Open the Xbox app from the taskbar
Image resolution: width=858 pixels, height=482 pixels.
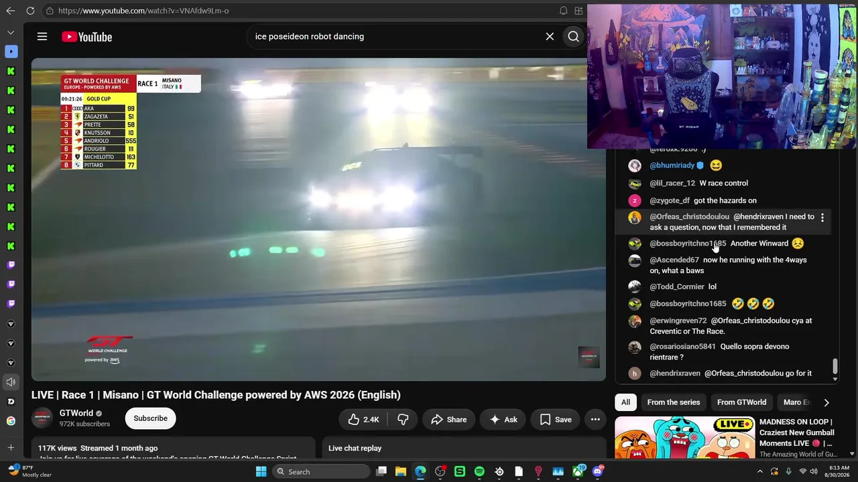click(578, 472)
